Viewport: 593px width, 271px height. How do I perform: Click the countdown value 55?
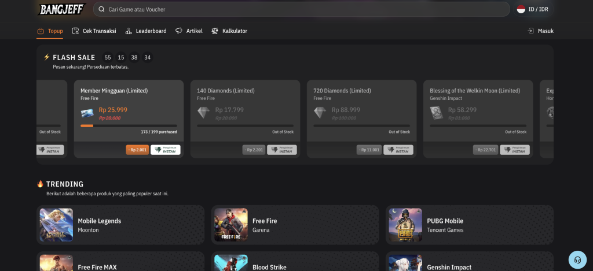coord(108,57)
